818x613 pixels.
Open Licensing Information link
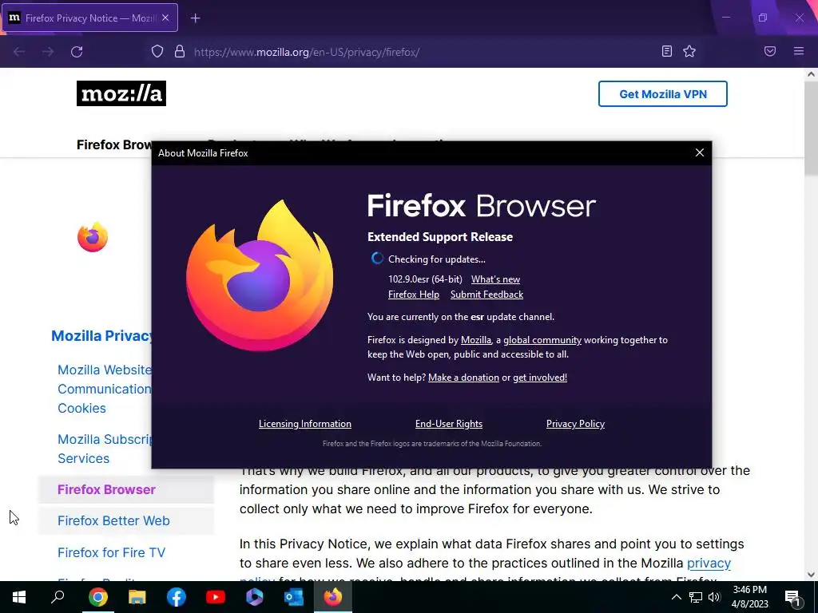coord(304,424)
